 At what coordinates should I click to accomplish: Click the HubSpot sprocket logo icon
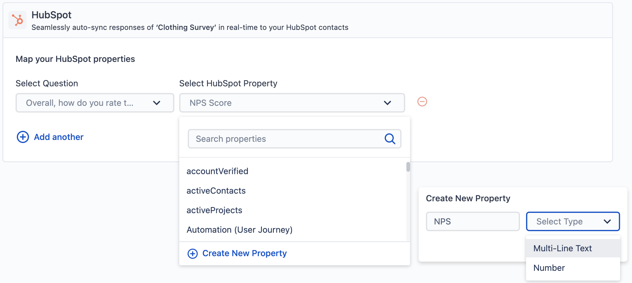tap(17, 20)
